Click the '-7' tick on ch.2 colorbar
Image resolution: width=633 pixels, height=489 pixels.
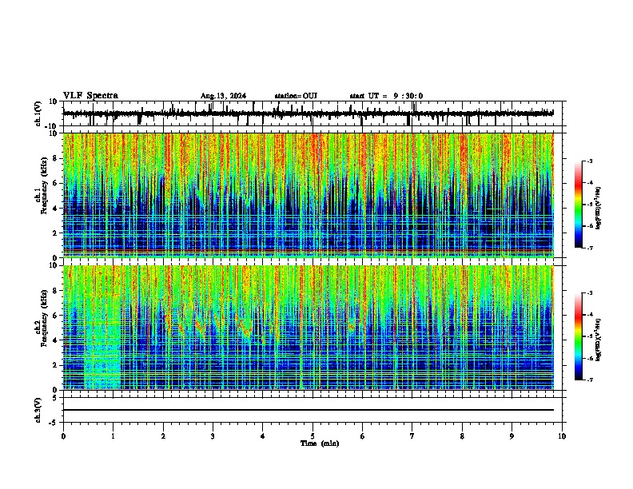(590, 380)
